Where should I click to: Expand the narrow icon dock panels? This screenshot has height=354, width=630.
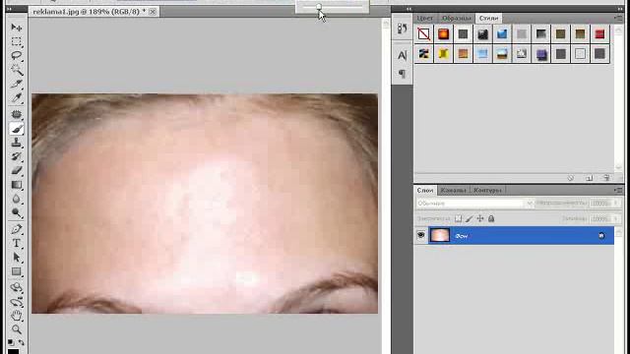pyautogui.click(x=409, y=9)
